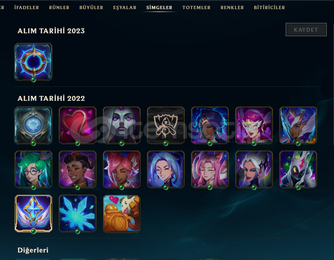Switch to the RÜNLER tab
This screenshot has height=260, width=334.
[x=59, y=8]
